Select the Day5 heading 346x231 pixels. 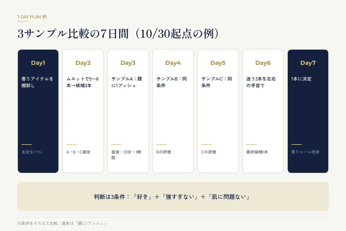click(x=218, y=63)
